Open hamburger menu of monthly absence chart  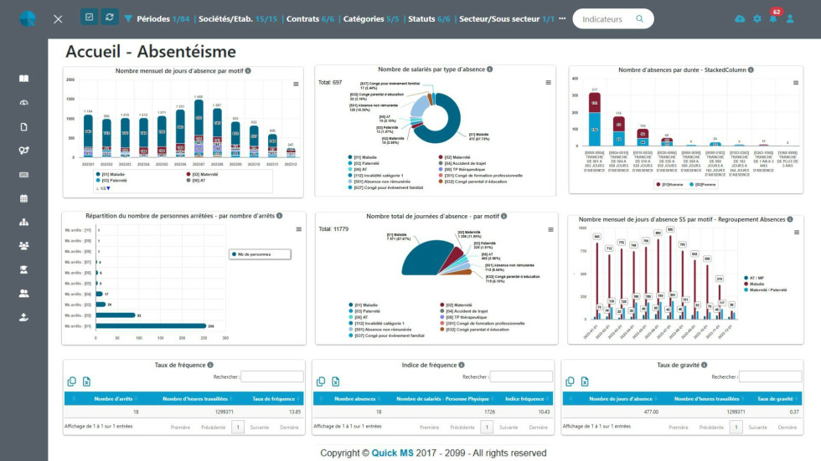pyautogui.click(x=295, y=84)
